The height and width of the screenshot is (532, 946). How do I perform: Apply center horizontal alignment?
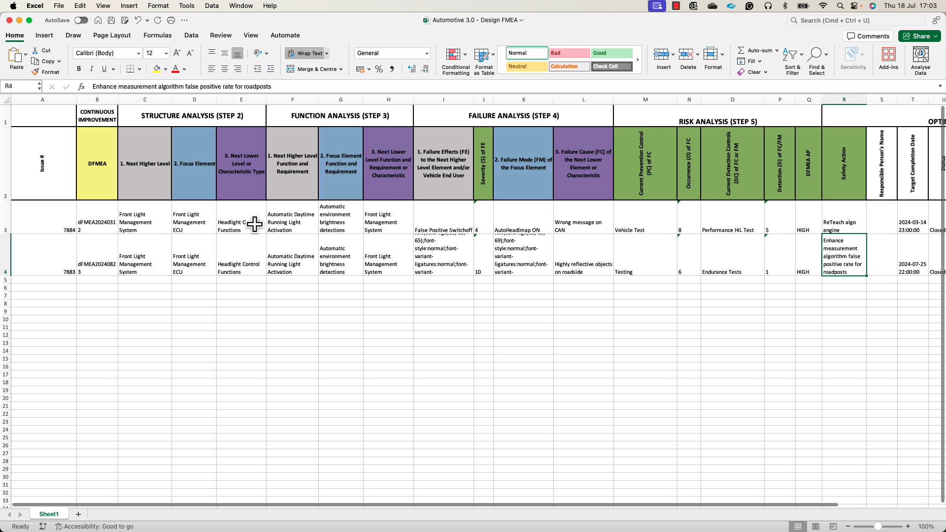225,69
